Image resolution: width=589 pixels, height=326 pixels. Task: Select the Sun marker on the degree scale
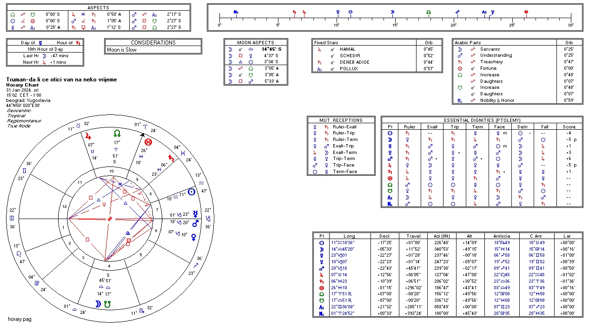coord(350,12)
